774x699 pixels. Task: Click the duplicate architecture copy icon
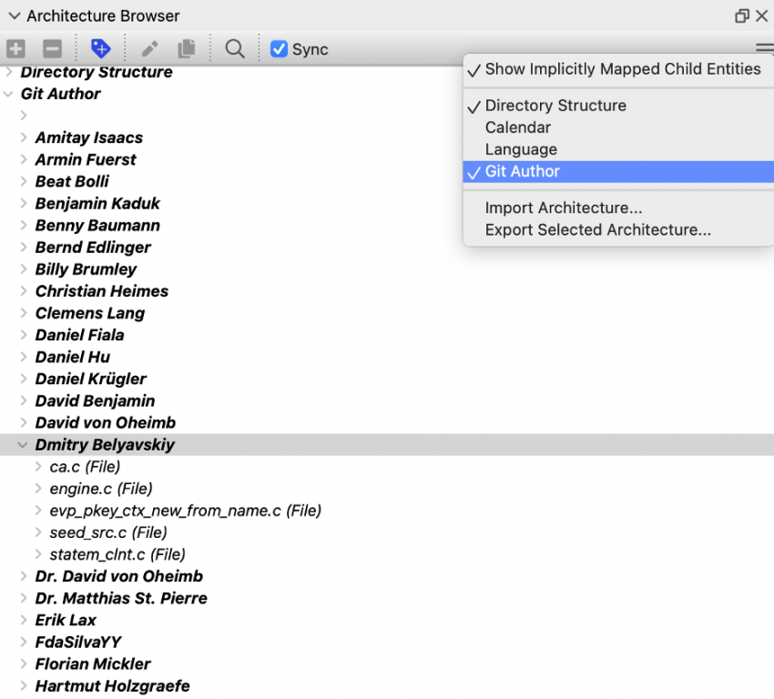(x=187, y=49)
